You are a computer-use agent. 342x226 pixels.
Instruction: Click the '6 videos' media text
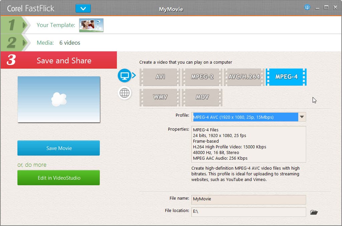click(70, 43)
